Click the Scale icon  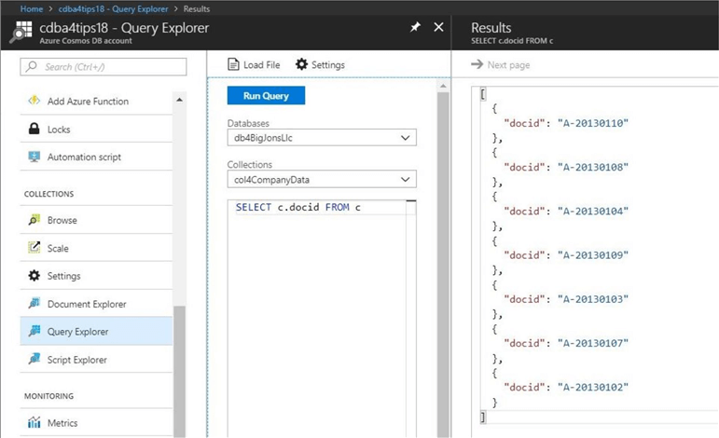click(x=34, y=248)
